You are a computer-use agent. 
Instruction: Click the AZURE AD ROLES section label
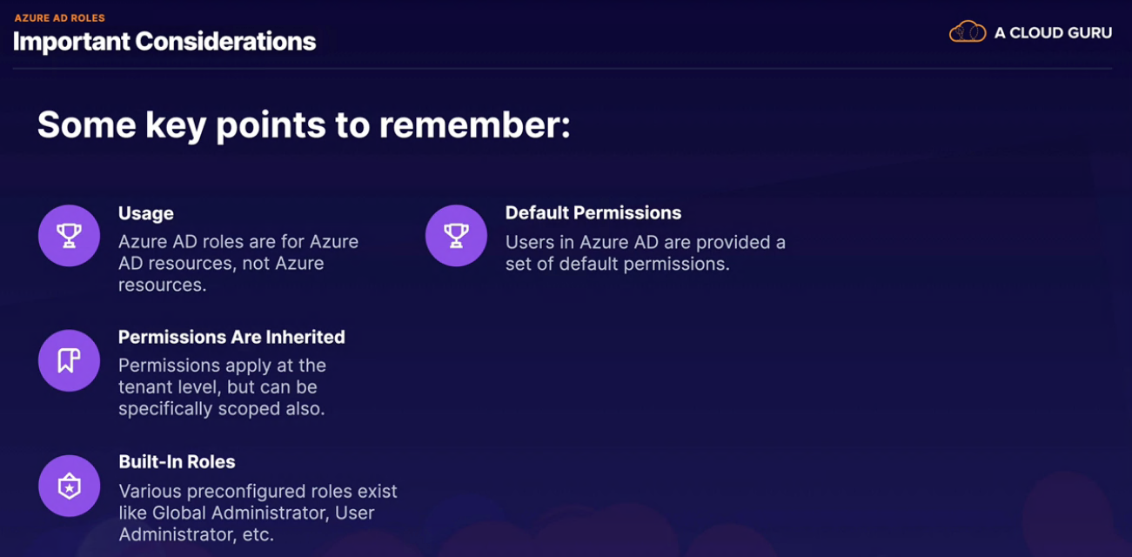(59, 17)
